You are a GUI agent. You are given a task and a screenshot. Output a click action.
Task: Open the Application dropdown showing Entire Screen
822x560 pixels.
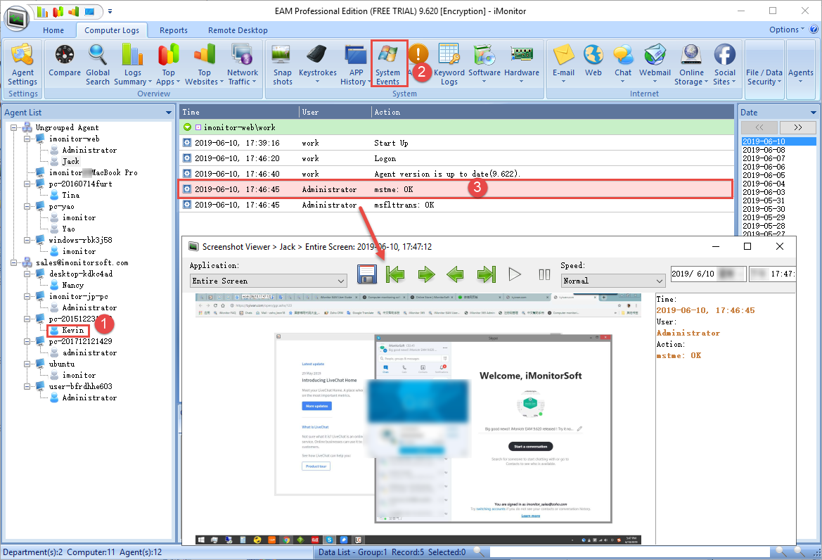click(x=268, y=281)
